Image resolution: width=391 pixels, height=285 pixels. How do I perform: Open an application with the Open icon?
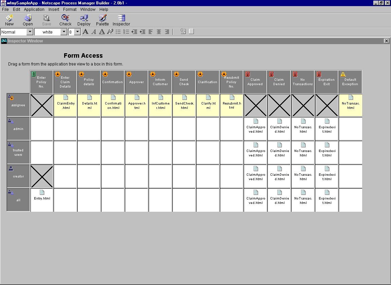pos(28,20)
